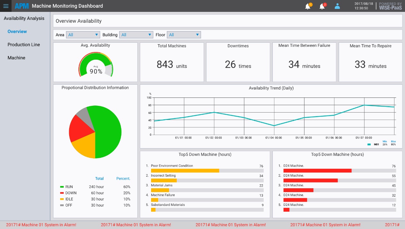Click the Incorrect Setting bar
This screenshot has height=229, width=405.
coord(164,181)
